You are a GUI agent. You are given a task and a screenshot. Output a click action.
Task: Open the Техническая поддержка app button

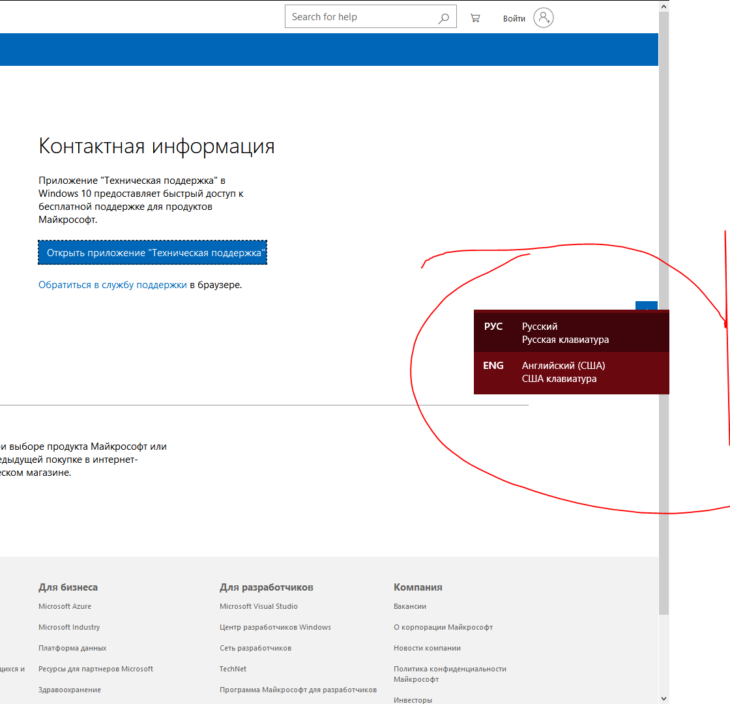click(153, 252)
